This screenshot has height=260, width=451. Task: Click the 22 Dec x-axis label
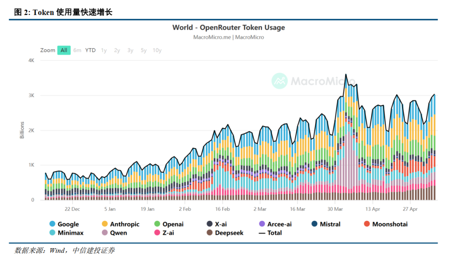coord(72,209)
